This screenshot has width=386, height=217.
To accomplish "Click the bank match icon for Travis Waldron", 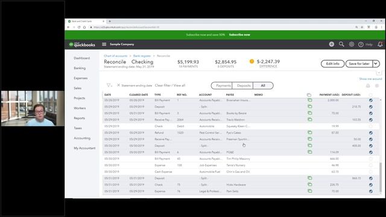I will tap(309, 119).
